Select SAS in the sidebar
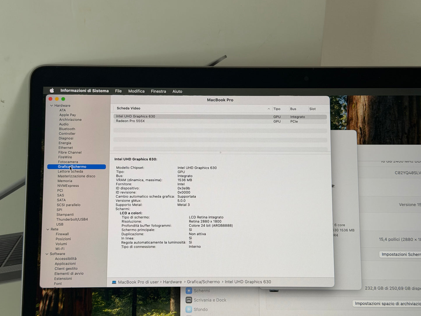The image size is (421, 316). [60, 195]
